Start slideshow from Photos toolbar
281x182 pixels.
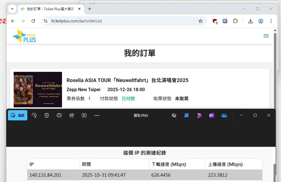[84, 115]
